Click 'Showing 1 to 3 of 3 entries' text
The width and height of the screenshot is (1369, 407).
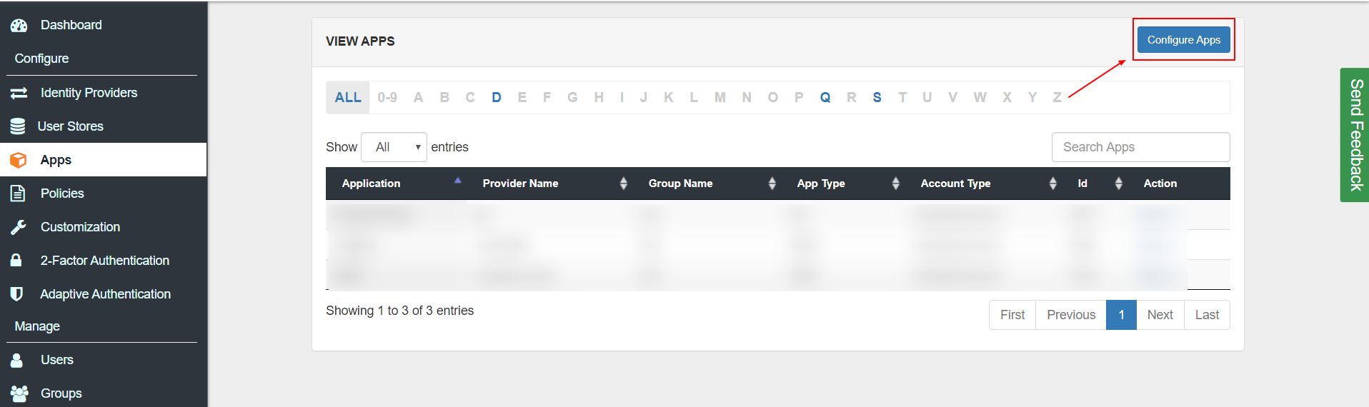[400, 311]
